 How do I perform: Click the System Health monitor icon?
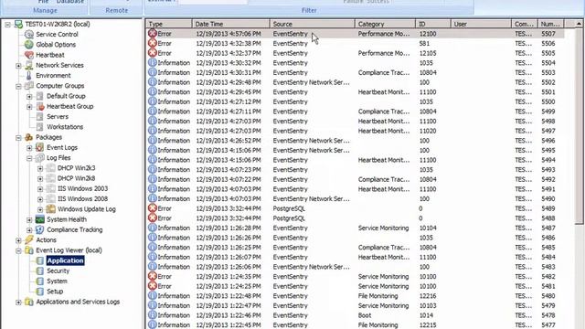[39, 219]
